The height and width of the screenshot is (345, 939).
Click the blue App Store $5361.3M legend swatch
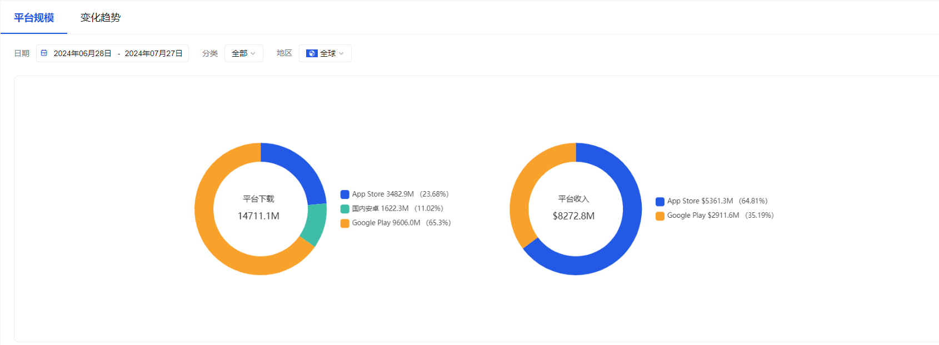pyautogui.click(x=660, y=202)
